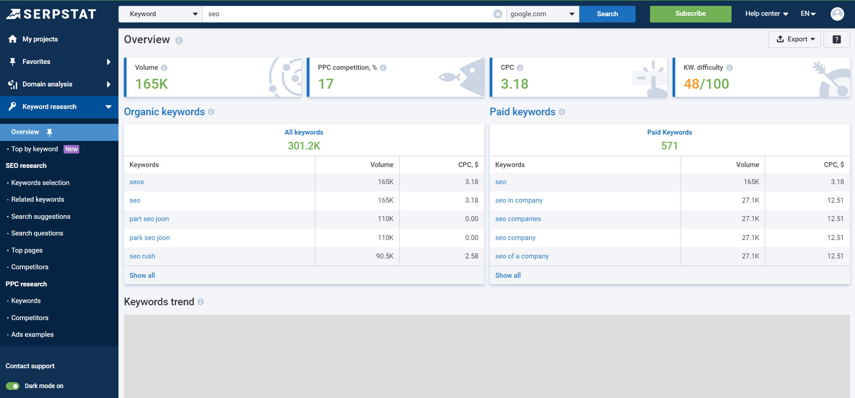The height and width of the screenshot is (398, 855).
Task: Open PPC research Keywords
Action: [x=26, y=301]
